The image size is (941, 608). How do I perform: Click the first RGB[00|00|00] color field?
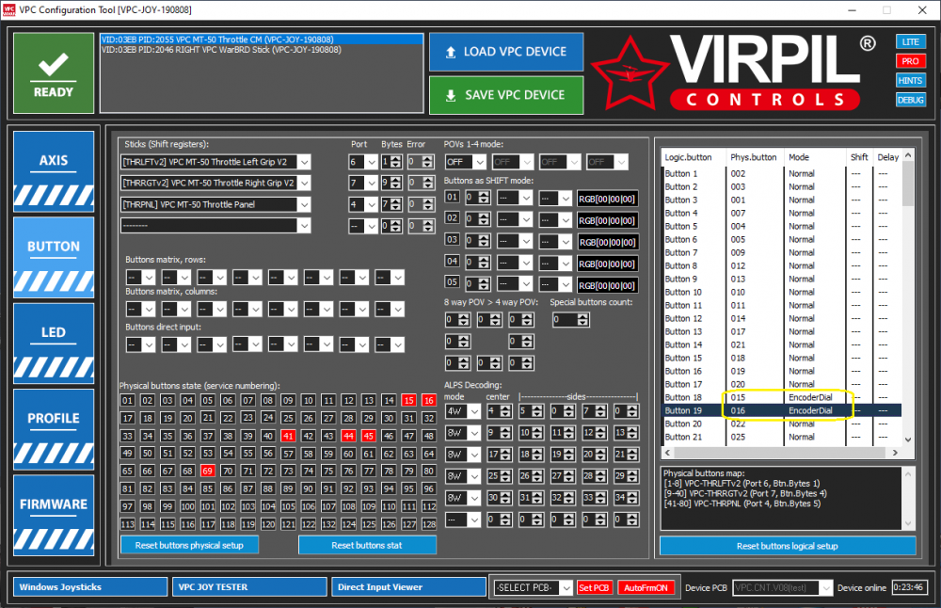click(607, 199)
